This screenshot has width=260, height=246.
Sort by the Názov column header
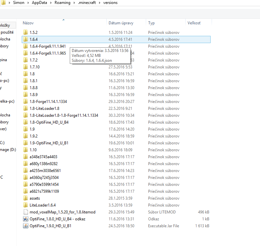[x=28, y=23]
